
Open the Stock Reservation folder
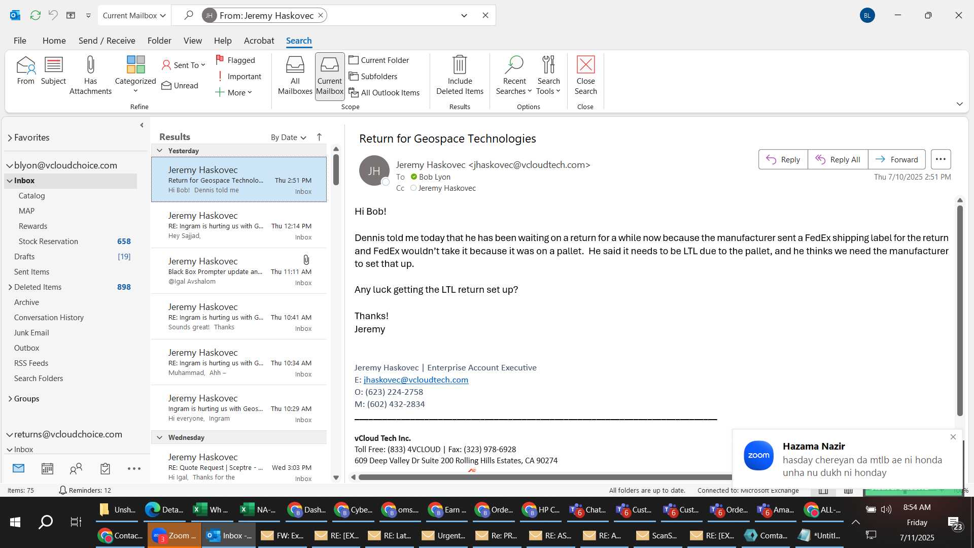coord(48,242)
